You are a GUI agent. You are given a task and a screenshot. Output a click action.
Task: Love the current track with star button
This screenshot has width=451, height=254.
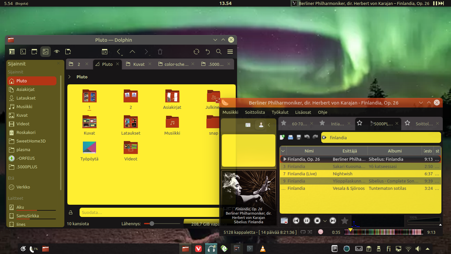tap(345, 221)
